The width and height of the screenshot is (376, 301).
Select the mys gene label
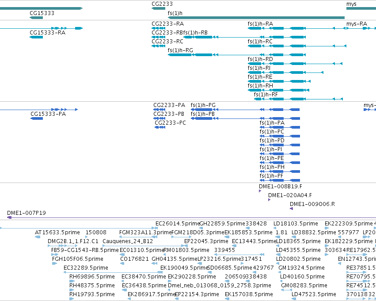[351, 4]
